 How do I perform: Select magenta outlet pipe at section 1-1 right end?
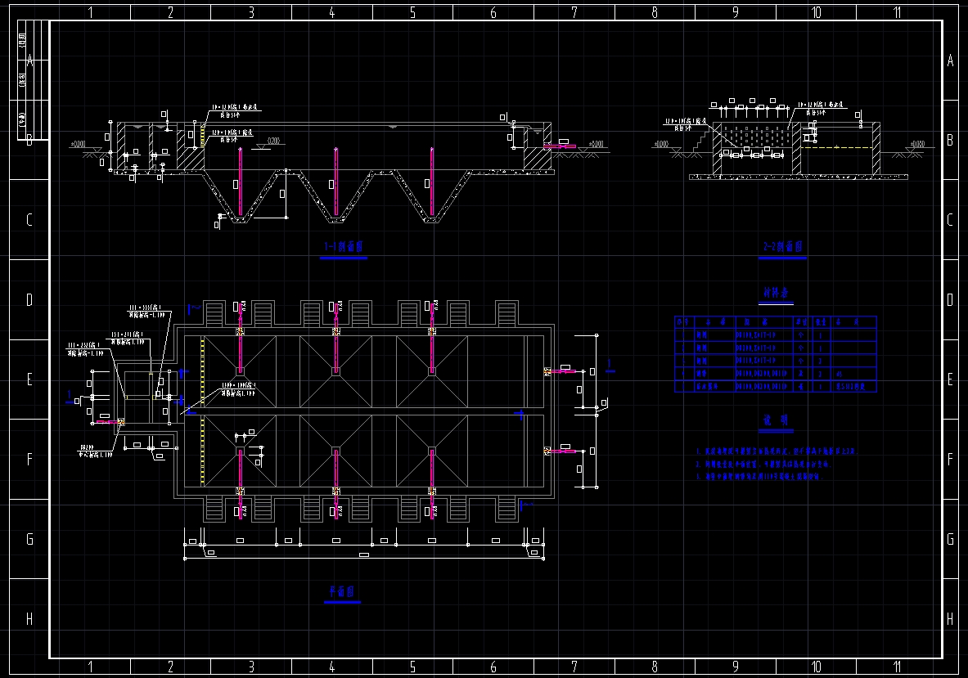(x=559, y=146)
